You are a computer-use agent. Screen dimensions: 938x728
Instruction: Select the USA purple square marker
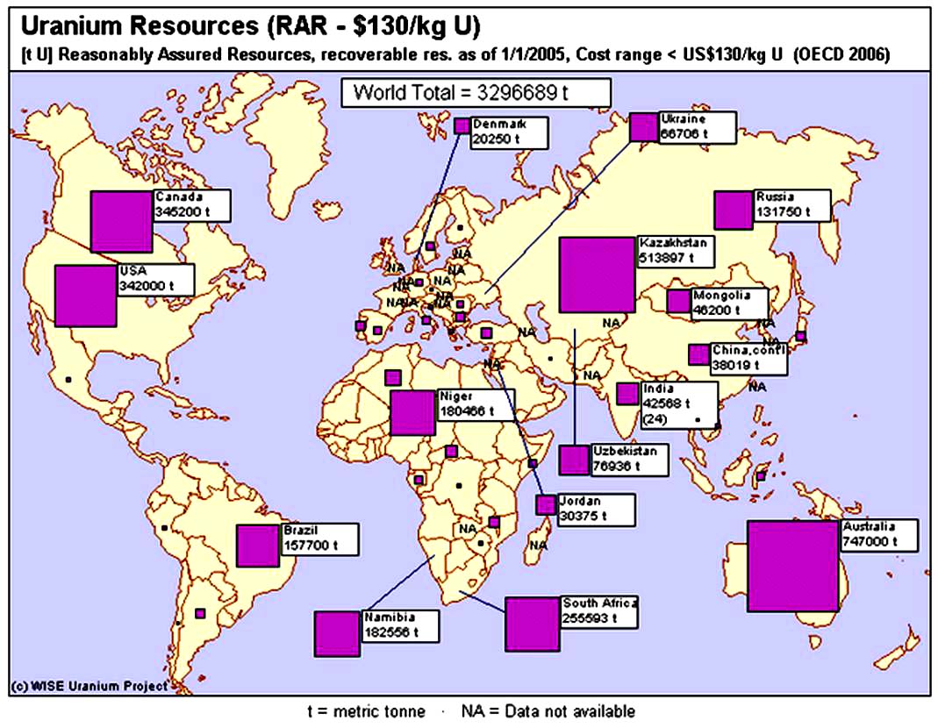(85, 295)
